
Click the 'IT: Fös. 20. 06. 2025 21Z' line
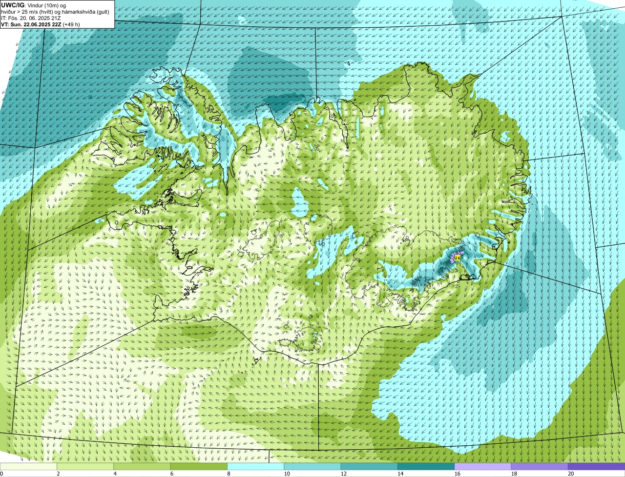pos(31,18)
